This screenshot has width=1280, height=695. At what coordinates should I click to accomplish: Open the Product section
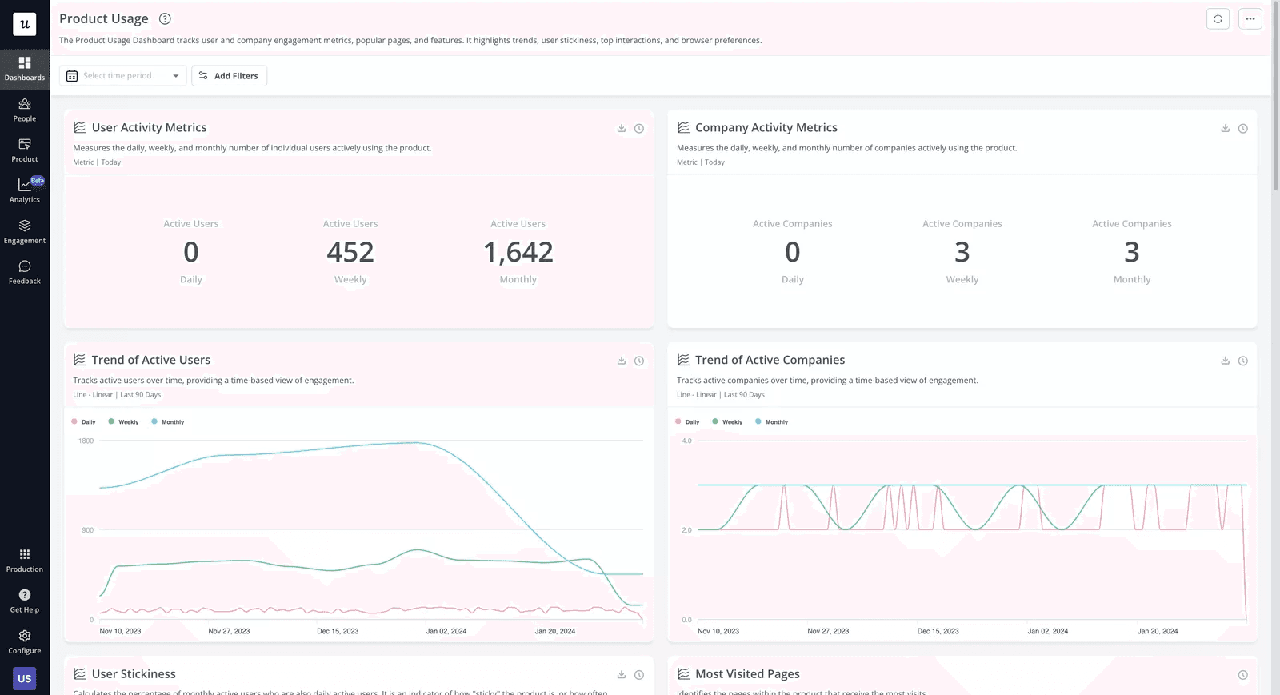coord(25,150)
